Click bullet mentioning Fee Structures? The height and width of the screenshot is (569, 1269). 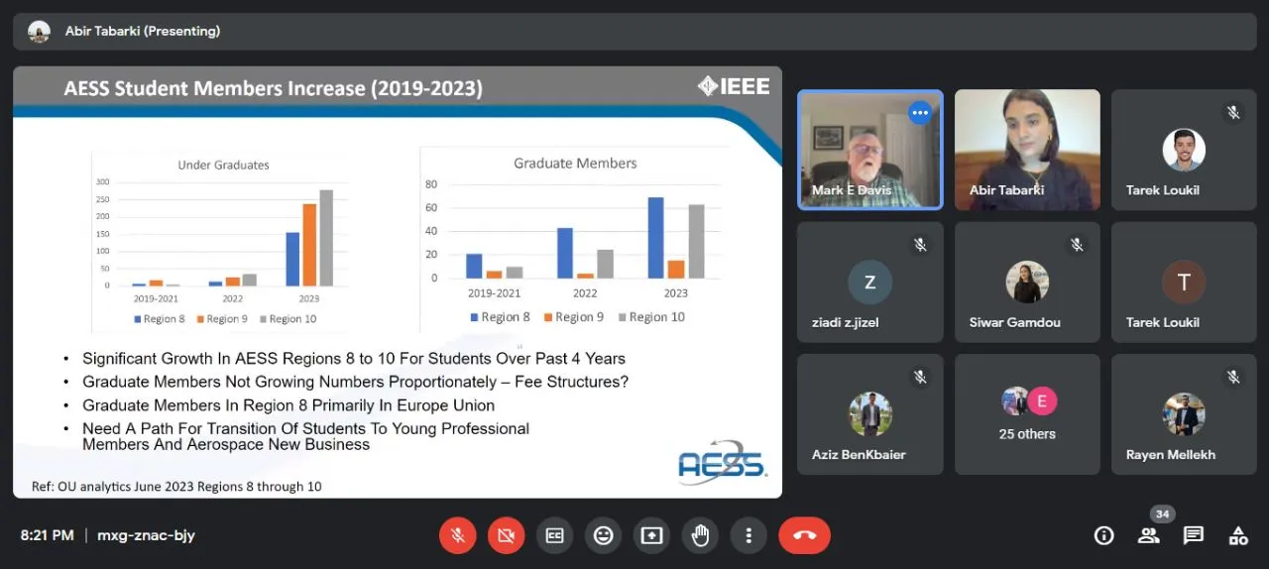pyautogui.click(x=356, y=382)
